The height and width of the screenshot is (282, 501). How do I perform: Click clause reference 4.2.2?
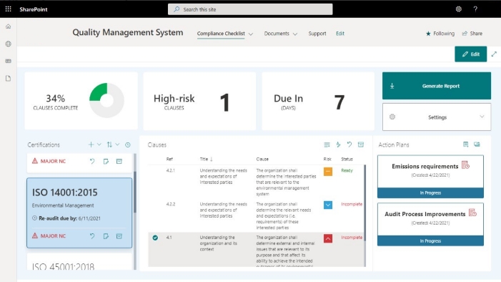171,204
